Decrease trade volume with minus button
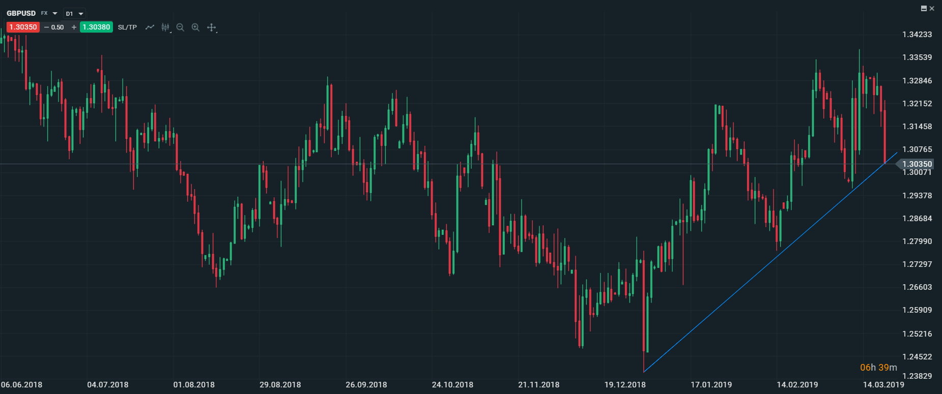 tap(47, 27)
